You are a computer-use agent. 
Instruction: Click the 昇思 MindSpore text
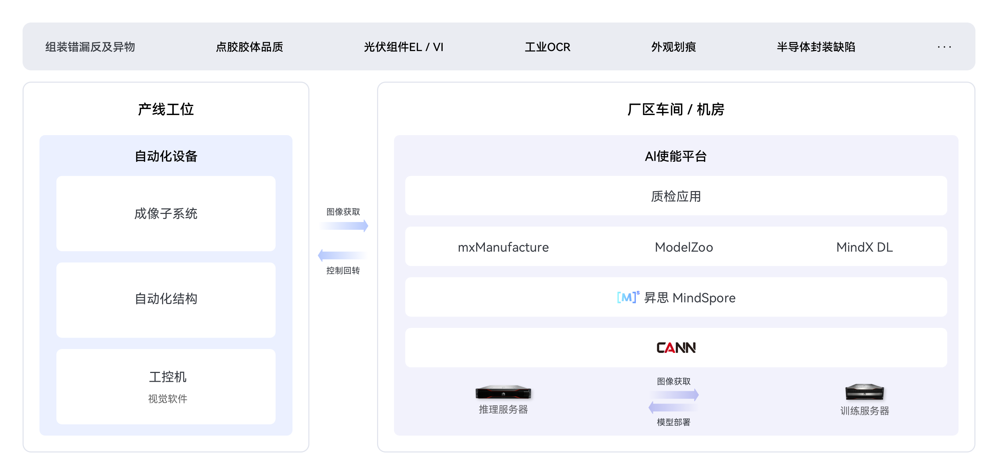690,297
